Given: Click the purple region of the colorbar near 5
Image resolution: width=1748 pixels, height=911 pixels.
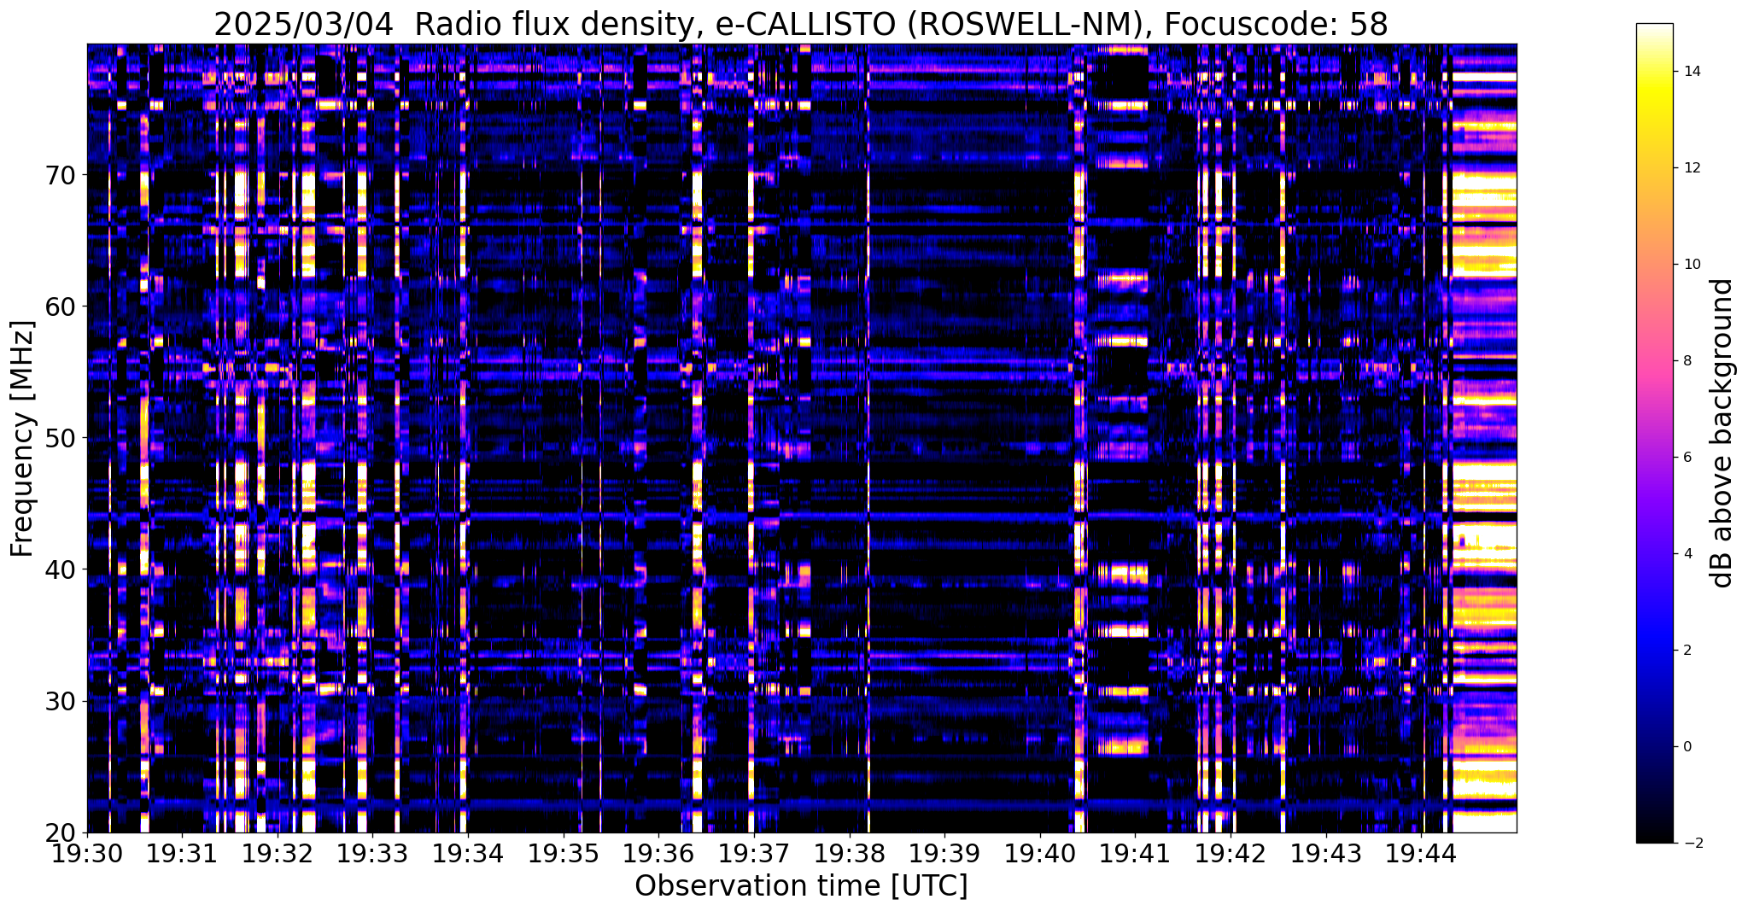Looking at the screenshot, I should pos(1654,505).
